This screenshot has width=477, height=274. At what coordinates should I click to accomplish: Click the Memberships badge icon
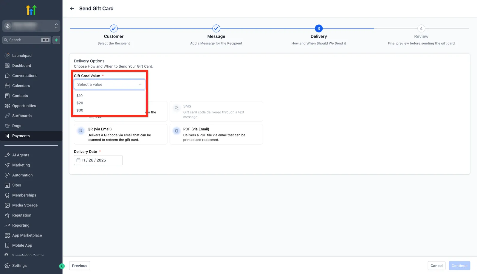(x=7, y=195)
